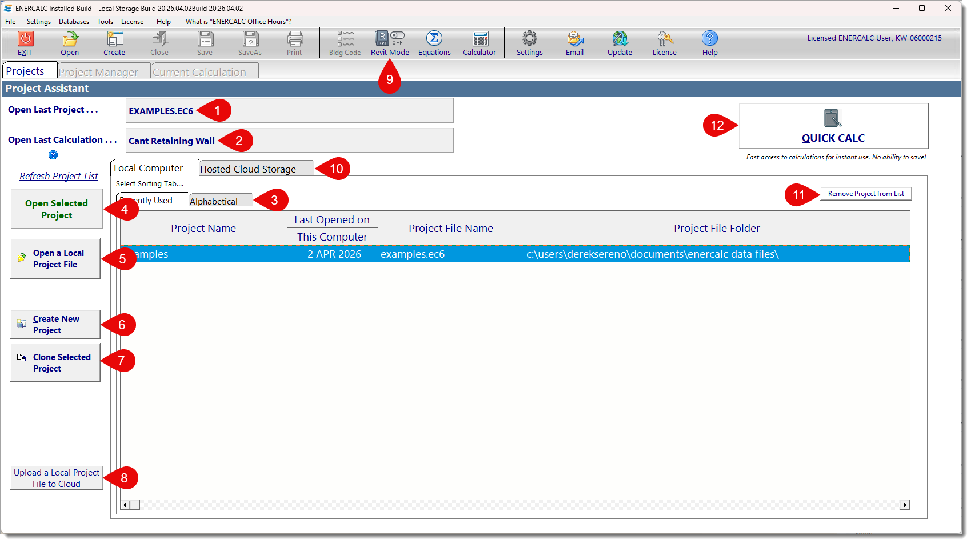Click the Project File Name column header
This screenshot has width=971, height=543.
coord(451,228)
